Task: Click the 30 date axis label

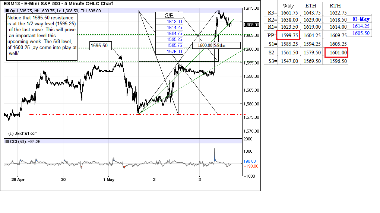Action: [x=63, y=179]
